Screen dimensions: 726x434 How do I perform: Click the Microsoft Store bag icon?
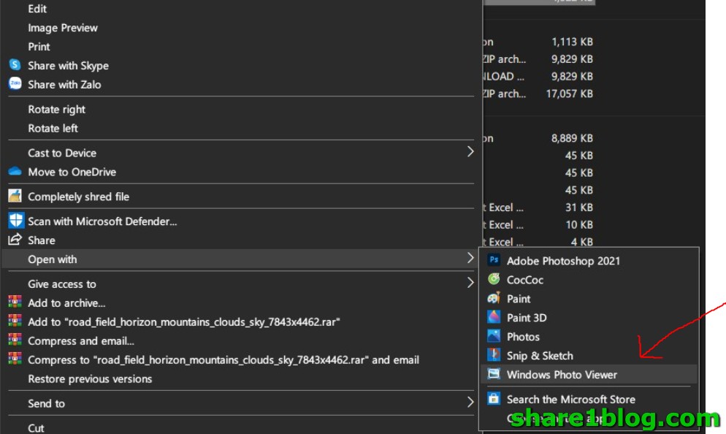point(494,398)
